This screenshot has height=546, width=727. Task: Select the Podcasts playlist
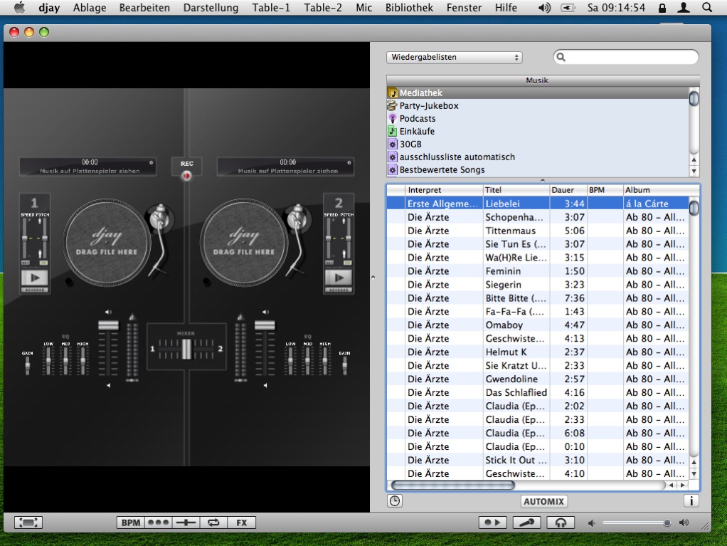point(538,119)
